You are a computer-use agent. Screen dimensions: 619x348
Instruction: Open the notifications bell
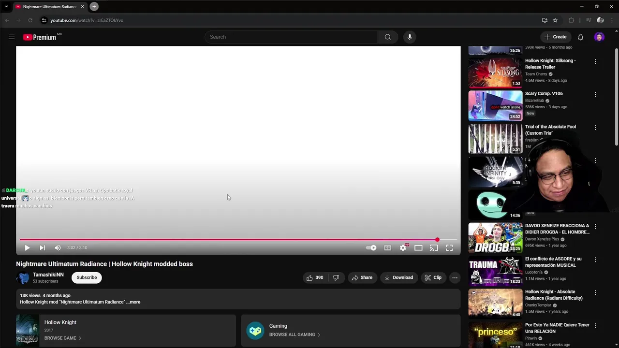coord(580,37)
